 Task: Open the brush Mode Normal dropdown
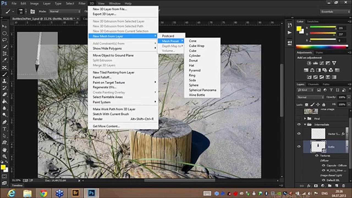(65, 12)
